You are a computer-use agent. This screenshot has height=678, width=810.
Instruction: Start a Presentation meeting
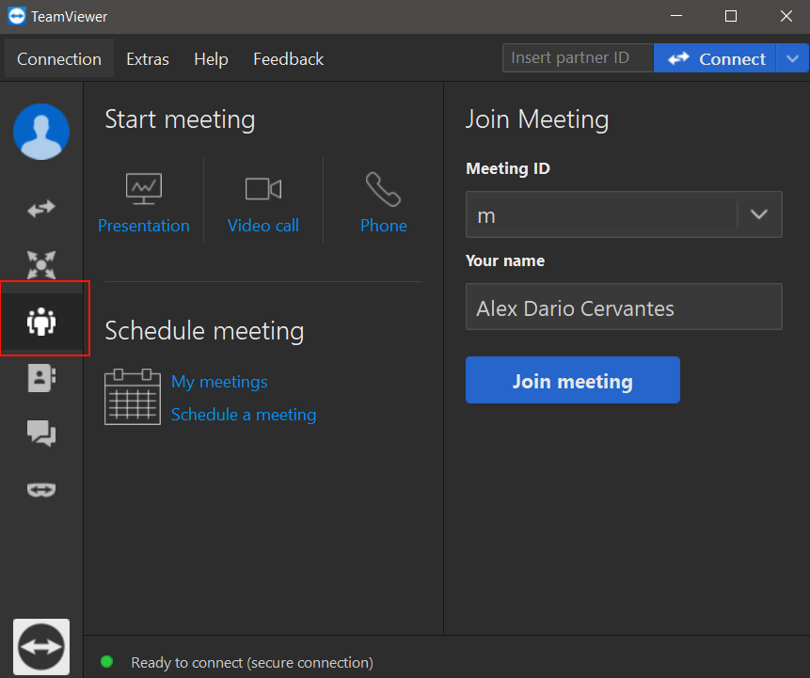pyautogui.click(x=144, y=203)
